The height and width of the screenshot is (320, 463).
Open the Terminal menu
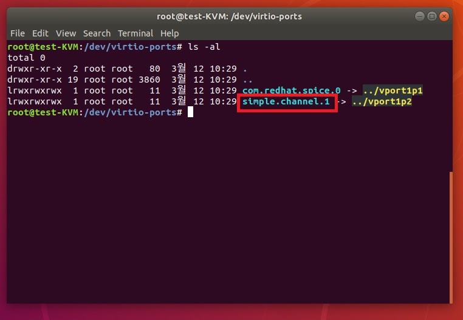pyautogui.click(x=135, y=33)
